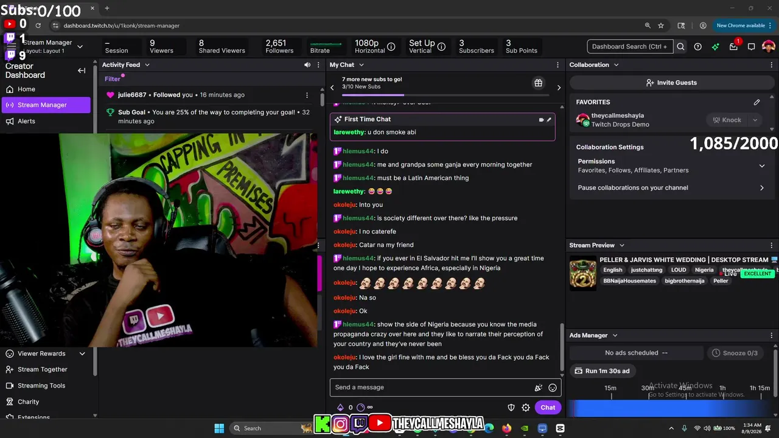Click the gift subs icon in chat banner
Screen dimensions: 779x438
tap(539, 83)
